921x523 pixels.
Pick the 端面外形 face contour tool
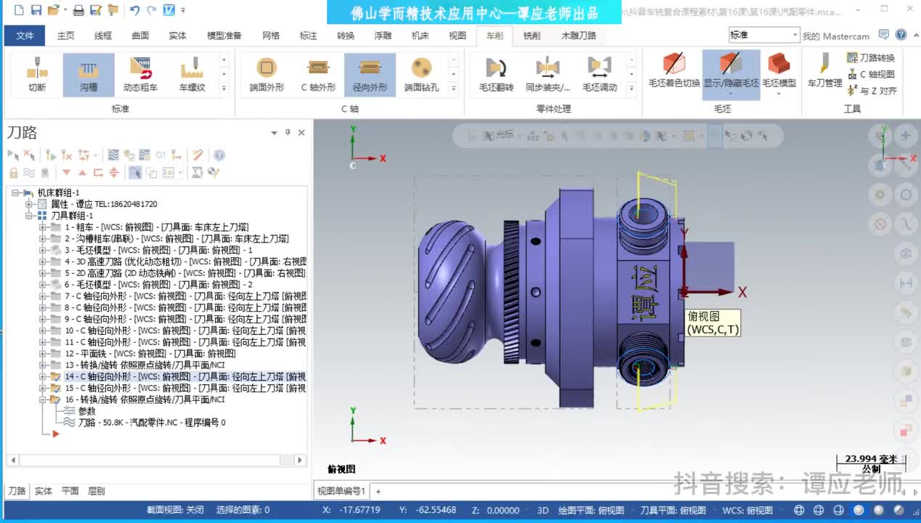(x=267, y=75)
